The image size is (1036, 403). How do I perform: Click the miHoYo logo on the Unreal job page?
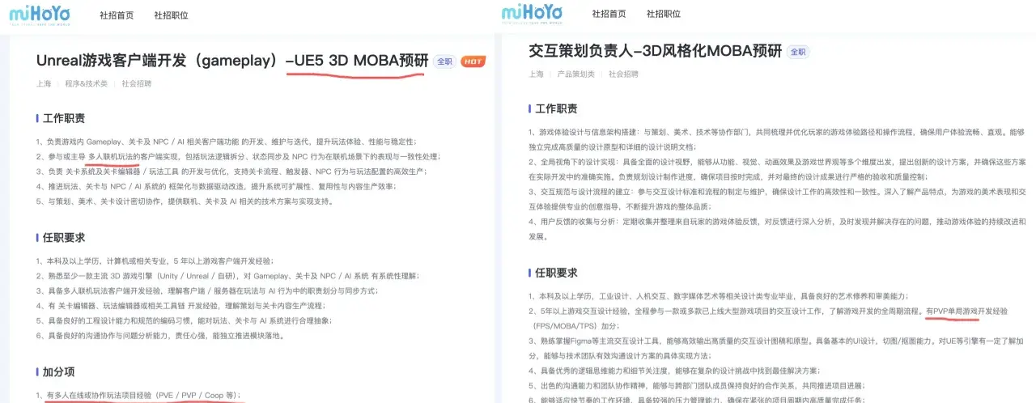pyautogui.click(x=40, y=15)
